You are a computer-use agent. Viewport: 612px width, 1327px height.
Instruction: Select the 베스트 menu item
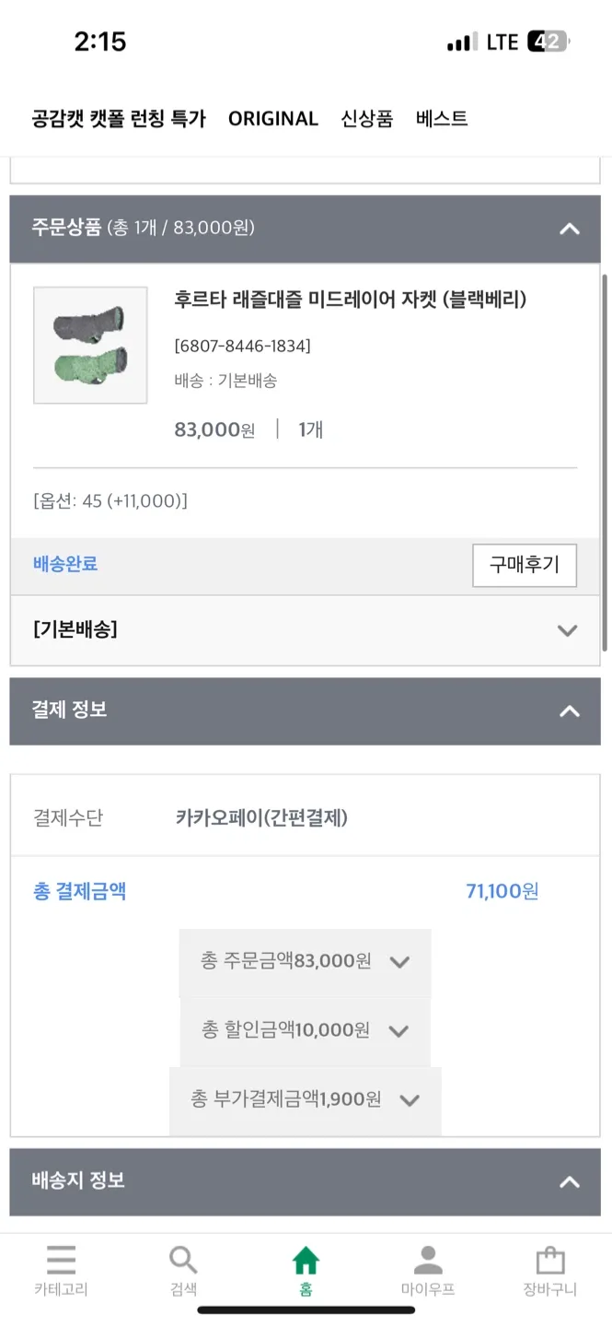click(442, 119)
